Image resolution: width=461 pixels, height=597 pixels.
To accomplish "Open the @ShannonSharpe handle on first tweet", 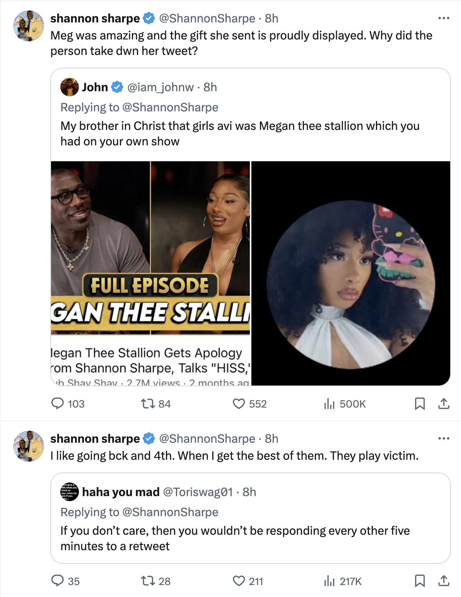I will point(207,18).
